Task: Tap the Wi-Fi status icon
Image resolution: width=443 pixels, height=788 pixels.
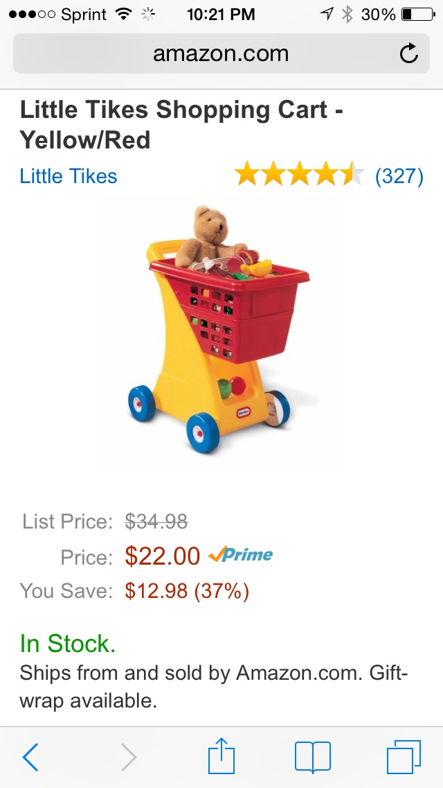Action: pos(123,14)
